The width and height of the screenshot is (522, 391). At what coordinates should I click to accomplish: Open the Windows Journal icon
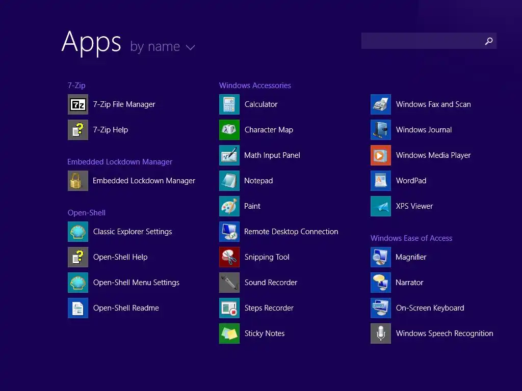[381, 130]
